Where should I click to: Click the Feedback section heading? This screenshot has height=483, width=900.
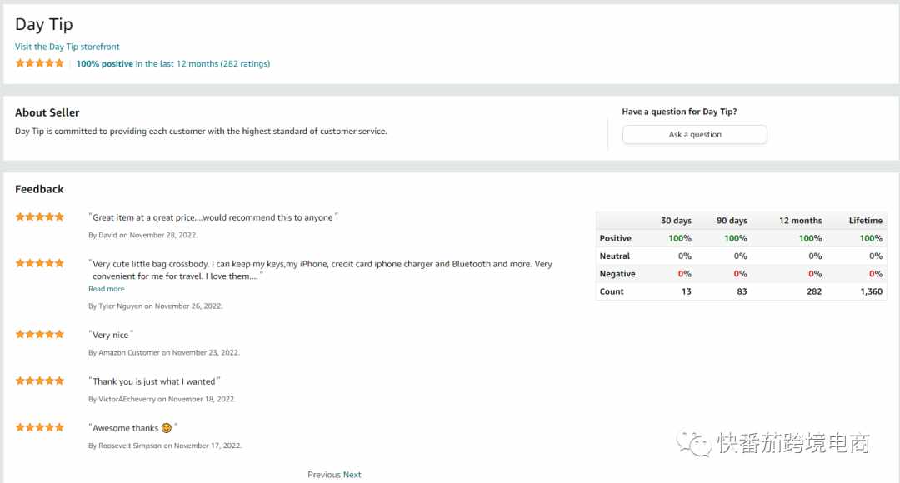(39, 189)
